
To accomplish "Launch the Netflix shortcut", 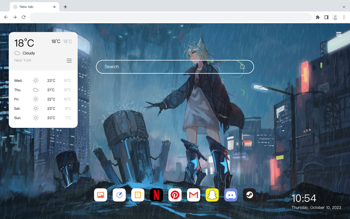I will (156, 195).
